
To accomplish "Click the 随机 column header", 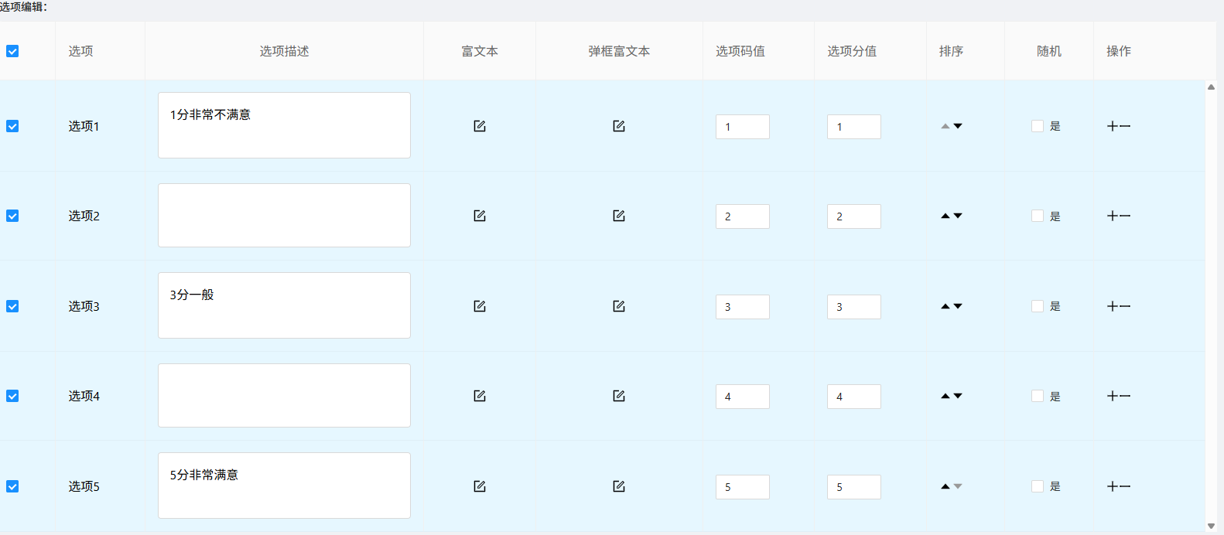I will click(x=1049, y=51).
